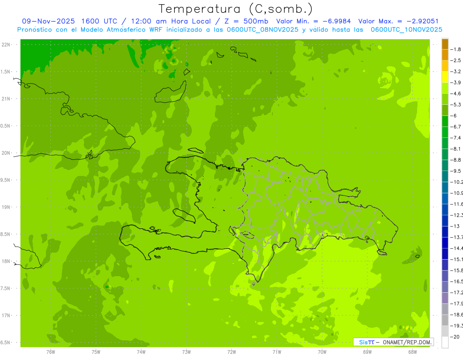Click the "-3.9" colorbar value
This screenshot has width=463, height=357.
pyautogui.click(x=456, y=82)
